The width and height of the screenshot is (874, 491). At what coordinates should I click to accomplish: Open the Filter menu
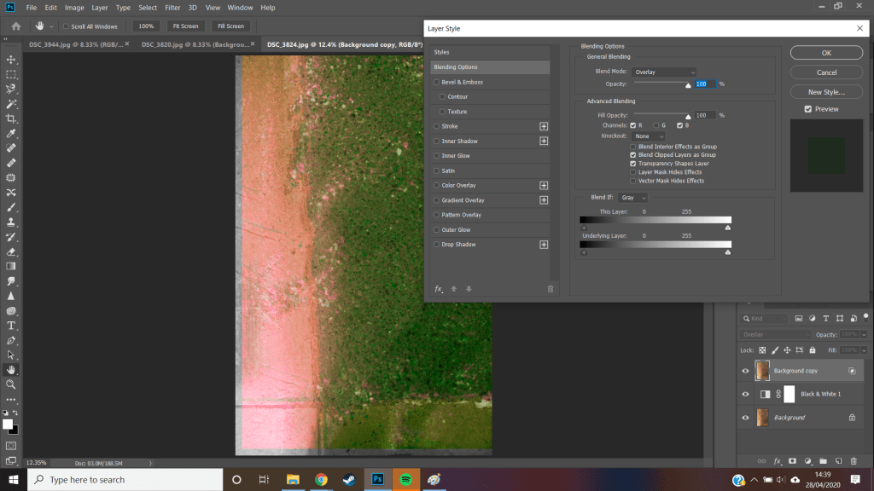click(x=172, y=7)
